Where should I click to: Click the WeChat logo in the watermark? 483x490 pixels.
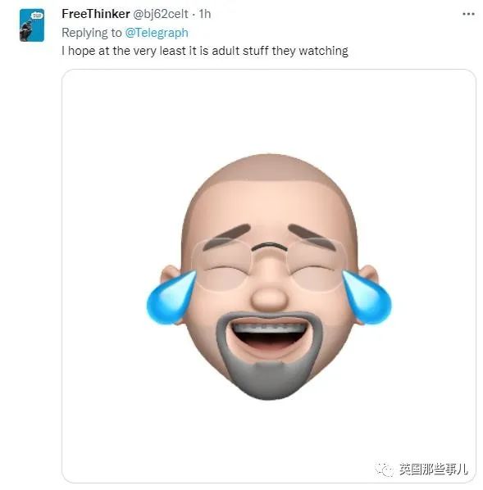(x=385, y=470)
